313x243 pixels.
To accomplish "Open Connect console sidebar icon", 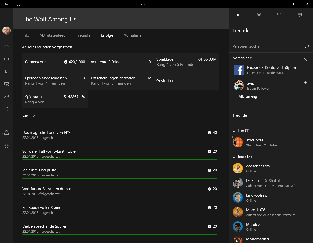I will (7, 133).
